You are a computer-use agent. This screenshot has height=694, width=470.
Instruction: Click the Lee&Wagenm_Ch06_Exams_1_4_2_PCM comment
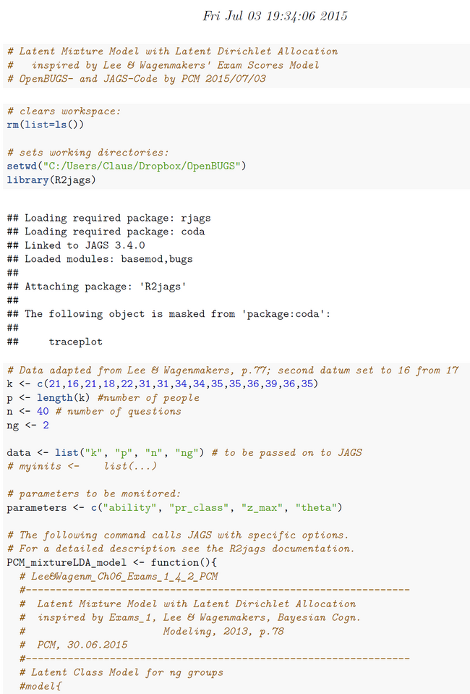coord(119,576)
